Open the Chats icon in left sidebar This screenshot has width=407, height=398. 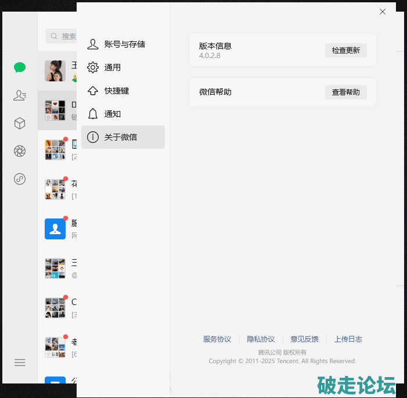20,67
